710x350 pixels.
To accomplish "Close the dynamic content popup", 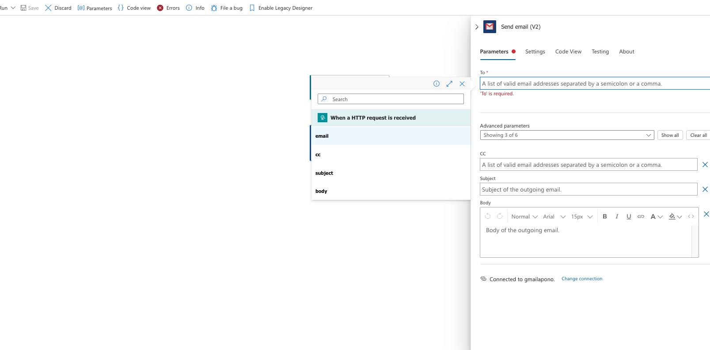I will pos(462,84).
